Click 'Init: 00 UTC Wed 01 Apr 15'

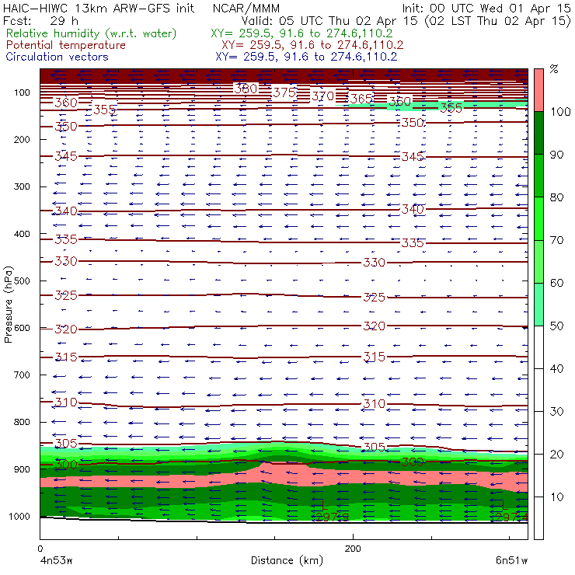486,8
